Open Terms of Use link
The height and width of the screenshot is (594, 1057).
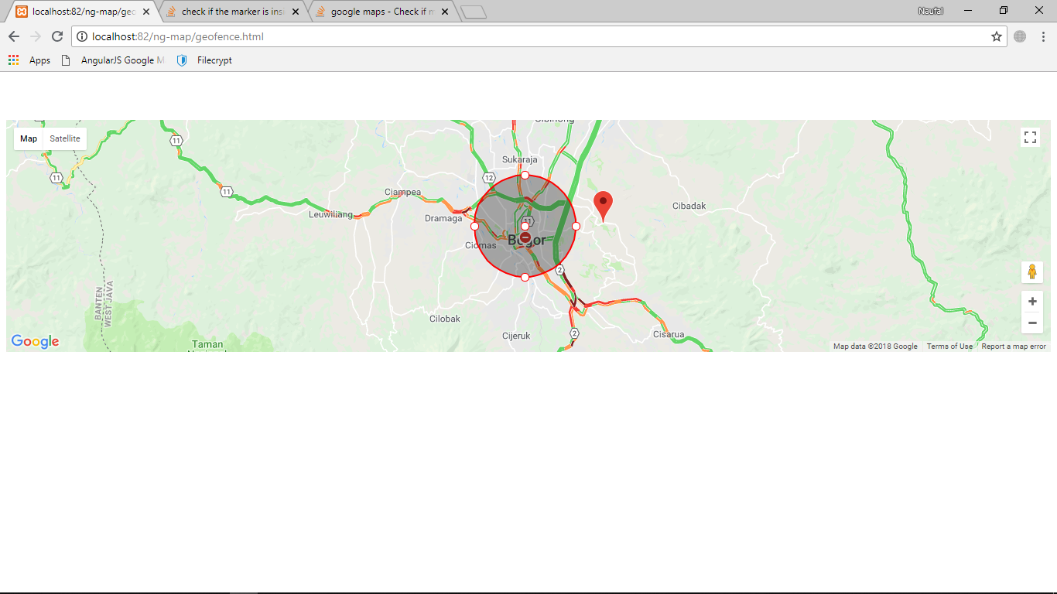[949, 346]
